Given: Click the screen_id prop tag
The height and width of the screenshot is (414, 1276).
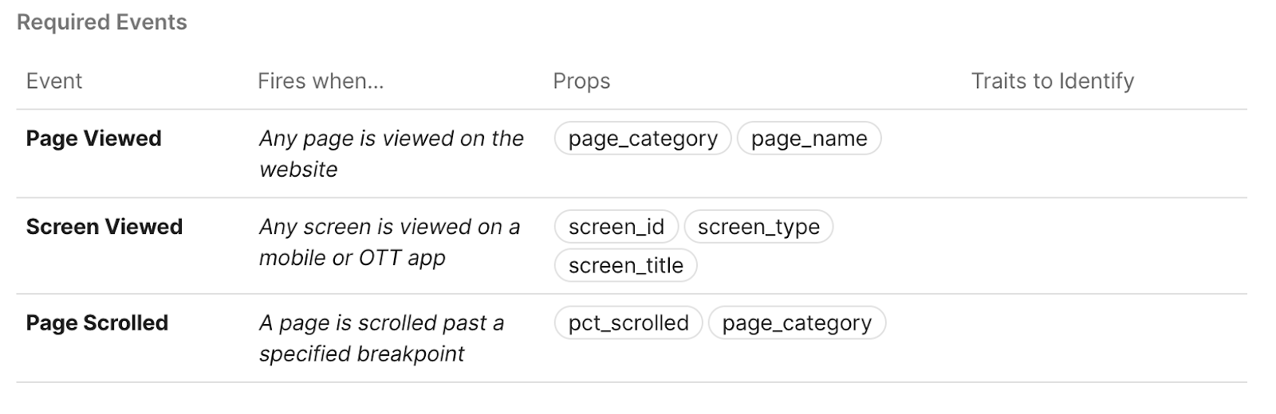Looking at the screenshot, I should coord(616,227).
